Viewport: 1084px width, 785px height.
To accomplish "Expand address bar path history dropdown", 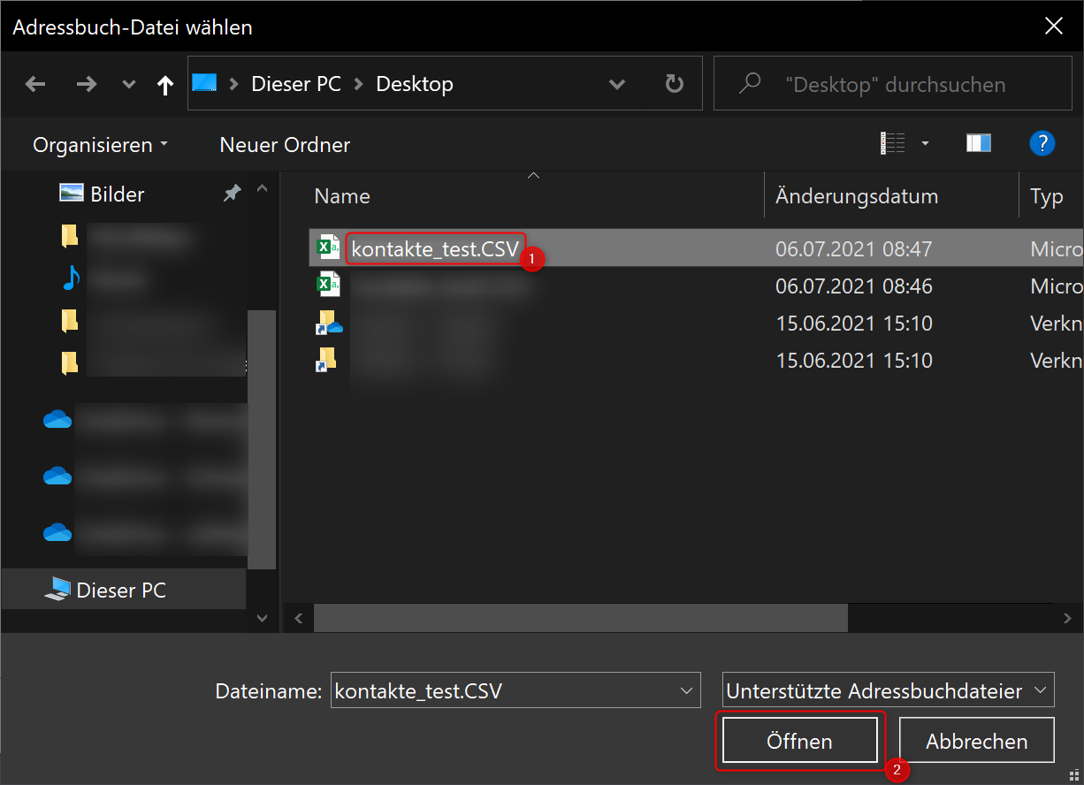I will 617,84.
